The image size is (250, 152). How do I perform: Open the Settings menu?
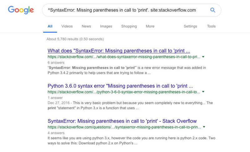190,26
